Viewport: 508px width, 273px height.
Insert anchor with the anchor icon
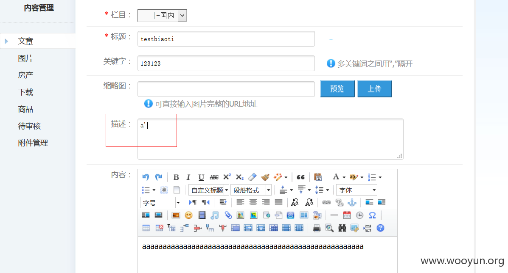tap(352, 203)
